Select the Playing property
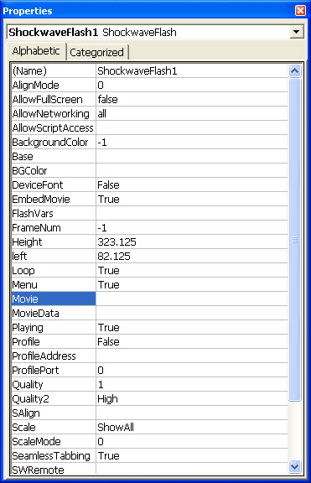 point(54,327)
